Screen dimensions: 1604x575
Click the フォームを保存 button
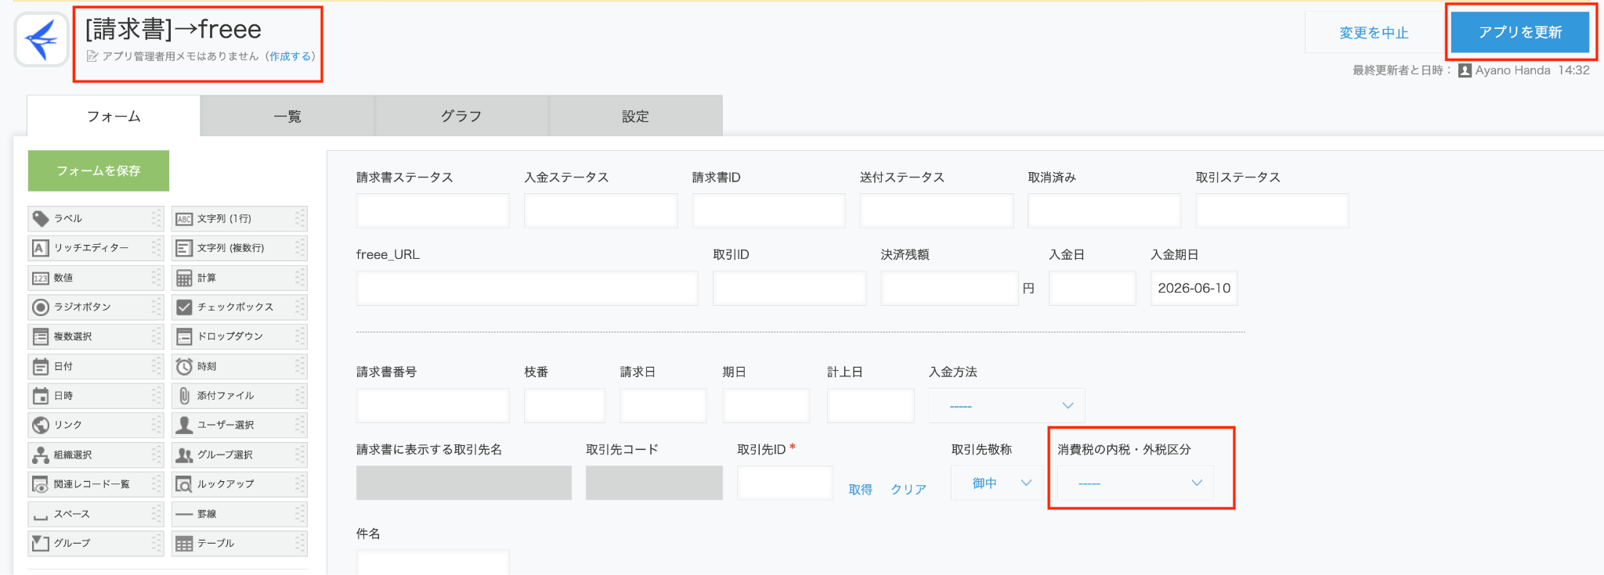click(x=99, y=171)
